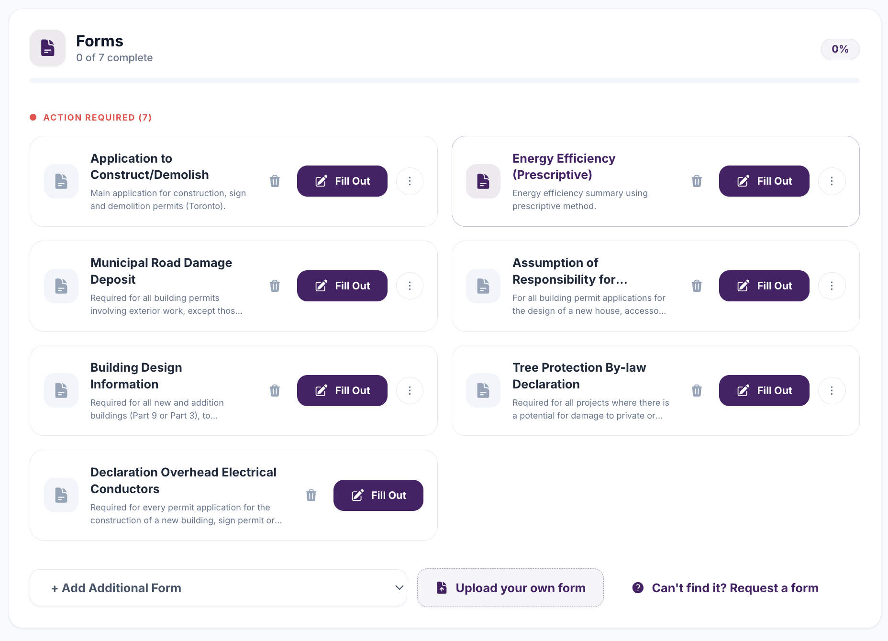This screenshot has width=888, height=641.
Task: Click the 0% completion badge
Action: [840, 49]
